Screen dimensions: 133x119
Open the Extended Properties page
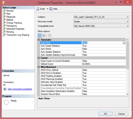pyautogui.click(x=15, y=29)
